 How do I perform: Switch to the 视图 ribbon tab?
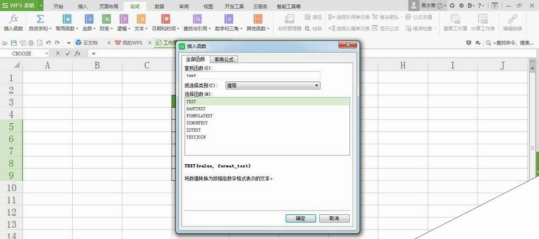point(208,6)
